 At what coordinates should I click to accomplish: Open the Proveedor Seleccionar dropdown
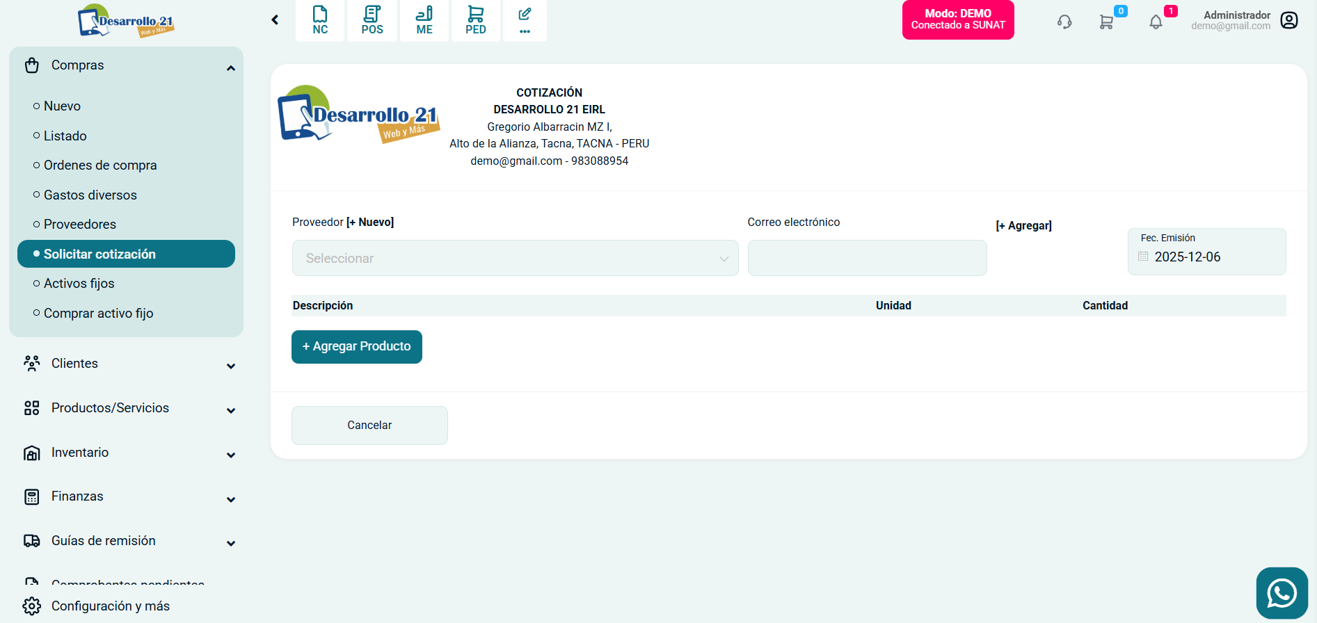[x=515, y=258]
